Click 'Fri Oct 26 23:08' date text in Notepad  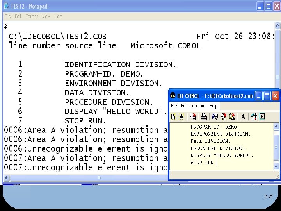235,36
